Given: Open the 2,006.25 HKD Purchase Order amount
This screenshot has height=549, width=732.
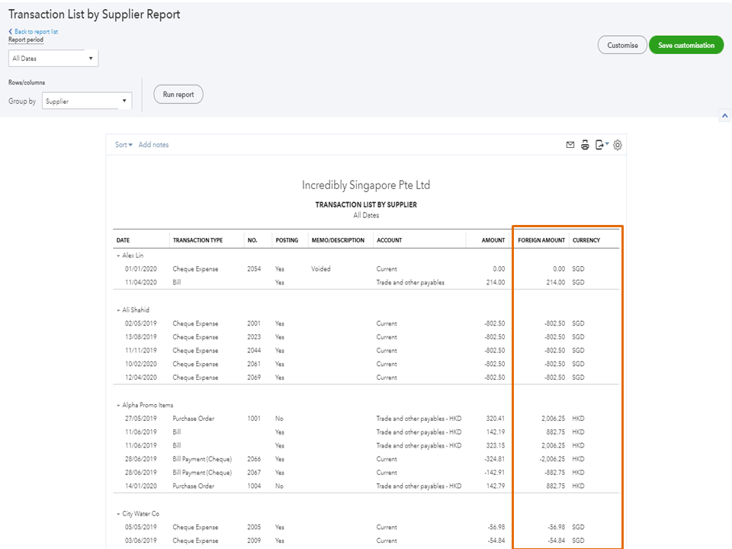Looking at the screenshot, I should [549, 419].
